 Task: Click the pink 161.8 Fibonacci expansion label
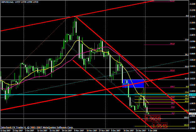tap(172, 70)
